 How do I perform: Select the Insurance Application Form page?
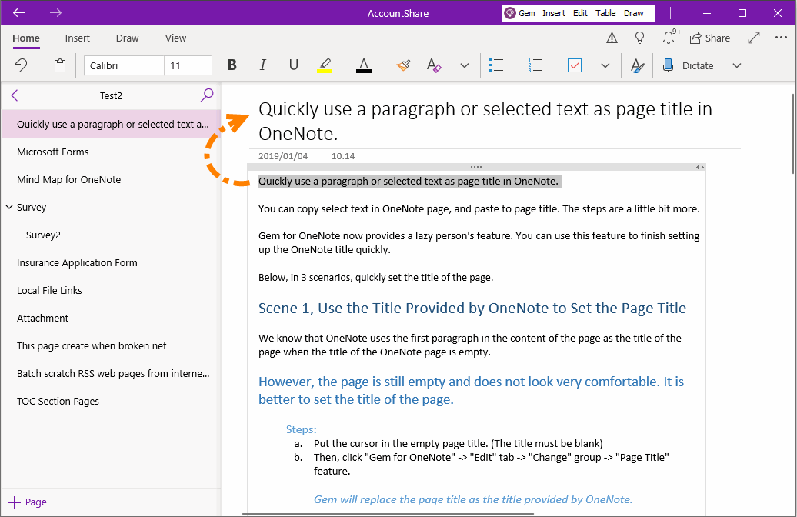(x=111, y=263)
